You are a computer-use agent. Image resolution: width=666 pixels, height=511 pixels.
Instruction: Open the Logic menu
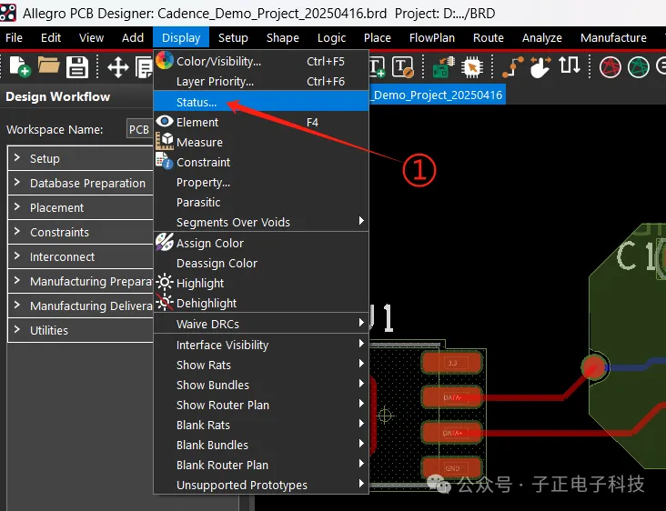(x=332, y=38)
